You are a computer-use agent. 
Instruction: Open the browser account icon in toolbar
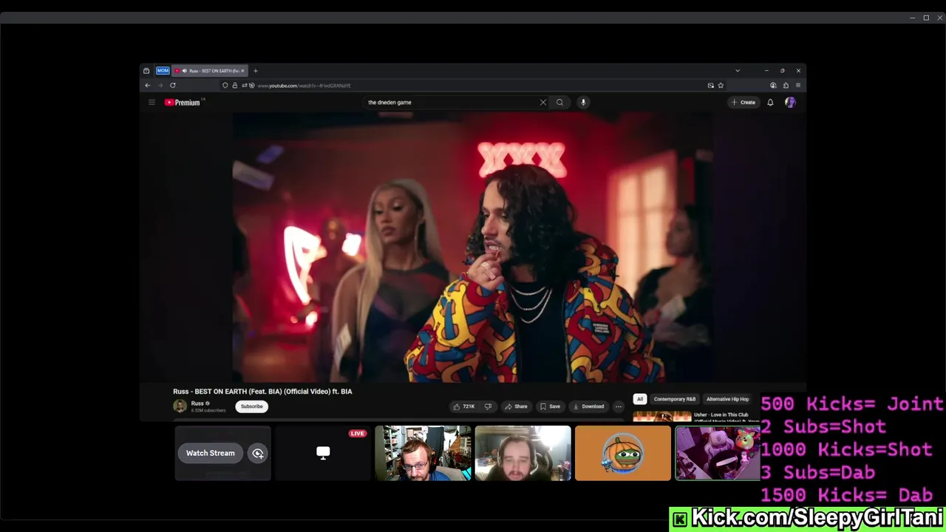773,86
